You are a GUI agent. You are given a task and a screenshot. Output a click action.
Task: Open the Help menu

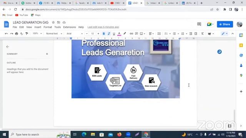coord(81,27)
